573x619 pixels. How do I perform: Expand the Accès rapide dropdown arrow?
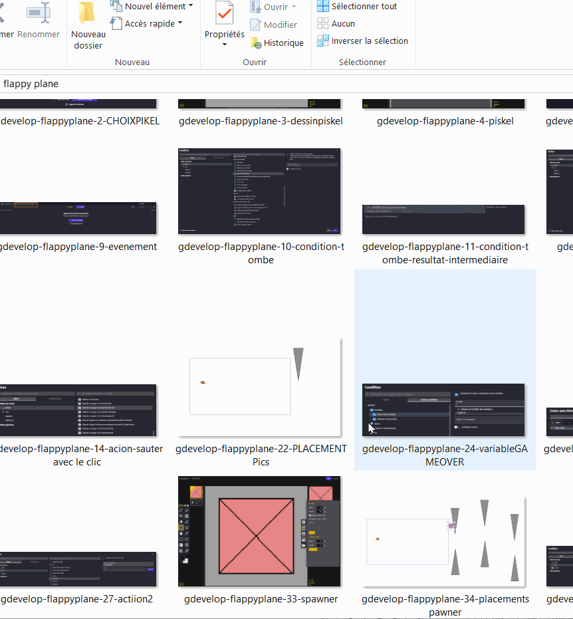tap(180, 23)
